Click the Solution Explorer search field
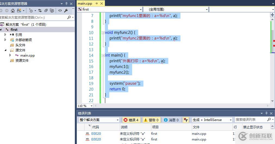This screenshot has height=144, width=275. coord(33,17)
